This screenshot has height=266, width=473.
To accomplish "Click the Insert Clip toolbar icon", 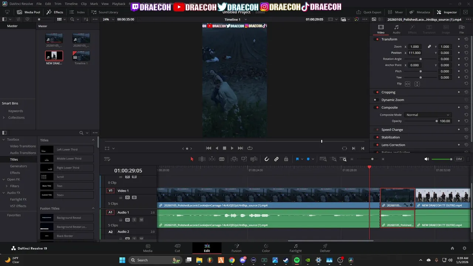I will [x=234, y=159].
